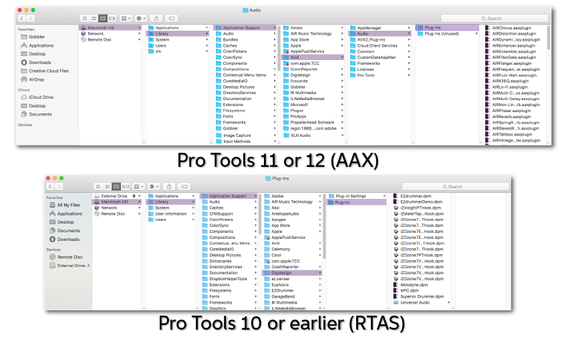Click the Edit Tags button in Plug-Ins window
The width and height of the screenshot is (562, 337).
coord(184,186)
